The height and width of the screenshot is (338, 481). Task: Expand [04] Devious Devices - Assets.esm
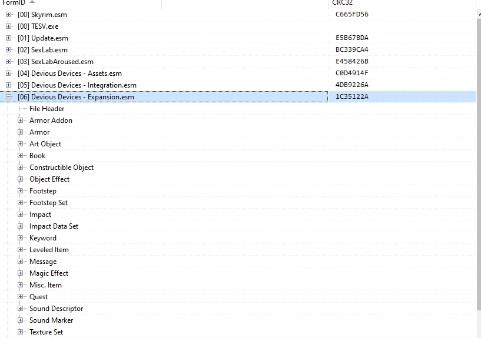[x=9, y=73]
